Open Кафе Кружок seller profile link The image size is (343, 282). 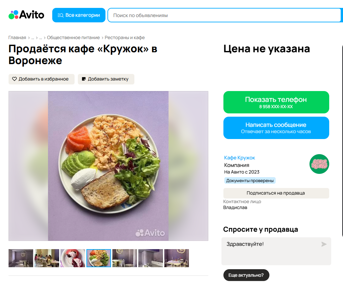pos(240,158)
